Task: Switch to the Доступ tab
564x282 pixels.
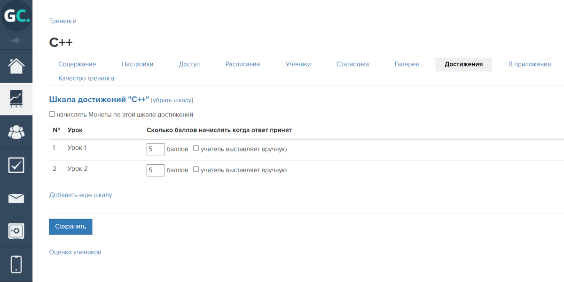Action: click(x=189, y=64)
